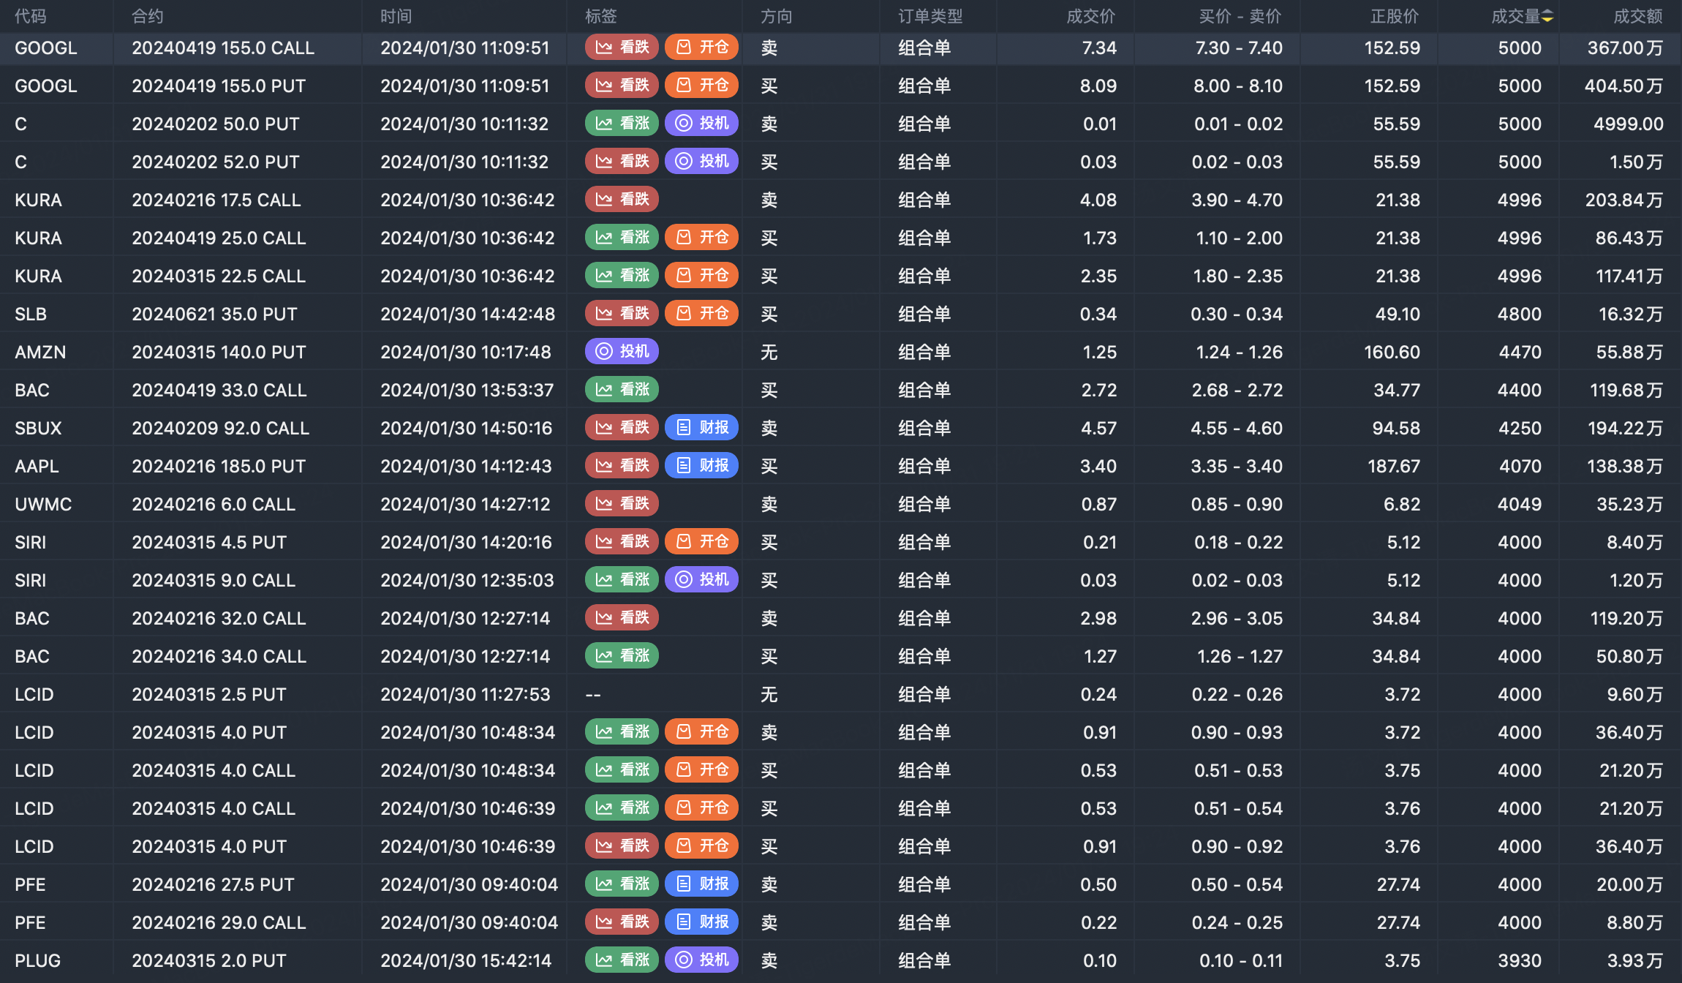Click the 标签 column header
This screenshot has height=983, width=1682.
[x=600, y=16]
